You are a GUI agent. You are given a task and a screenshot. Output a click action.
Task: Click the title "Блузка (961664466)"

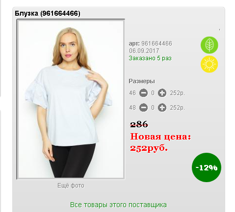(48, 13)
